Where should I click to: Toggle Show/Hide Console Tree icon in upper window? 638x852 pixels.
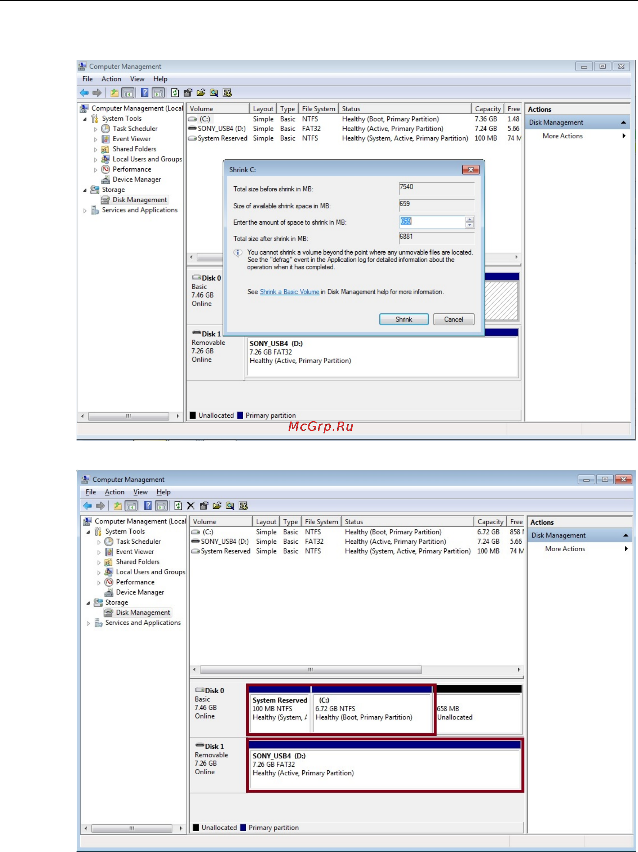[x=128, y=93]
